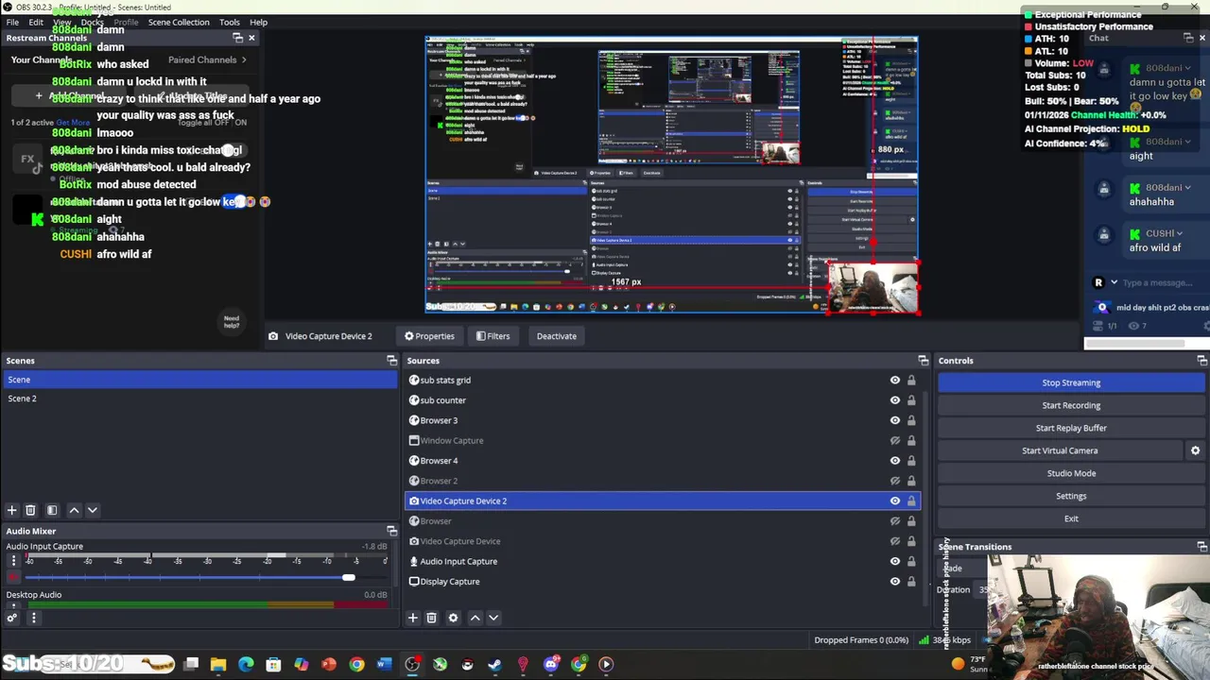Pop out Scene Transitions dock
Image resolution: width=1210 pixels, height=680 pixels.
click(x=1201, y=547)
